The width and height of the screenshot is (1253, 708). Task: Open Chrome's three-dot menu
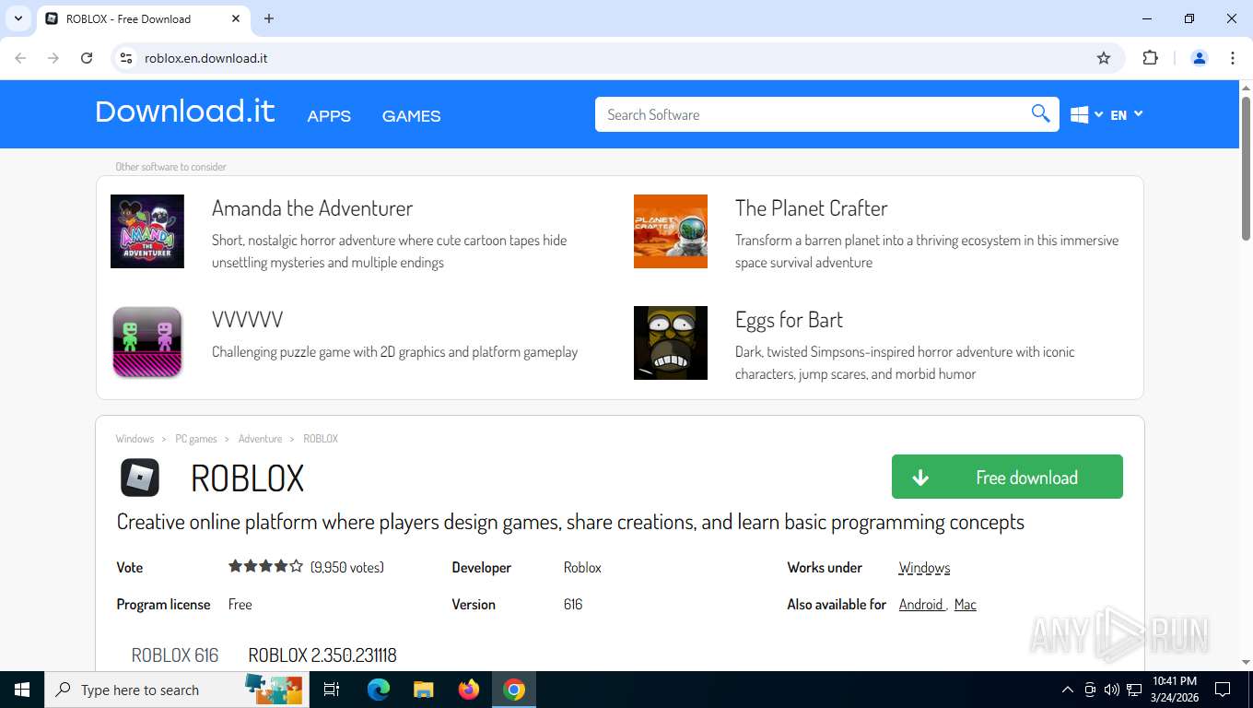click(1233, 58)
